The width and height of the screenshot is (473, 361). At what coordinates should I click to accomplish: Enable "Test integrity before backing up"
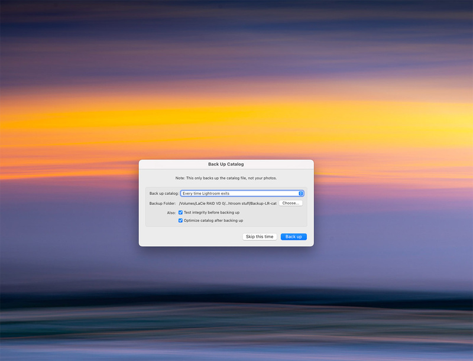pos(180,212)
